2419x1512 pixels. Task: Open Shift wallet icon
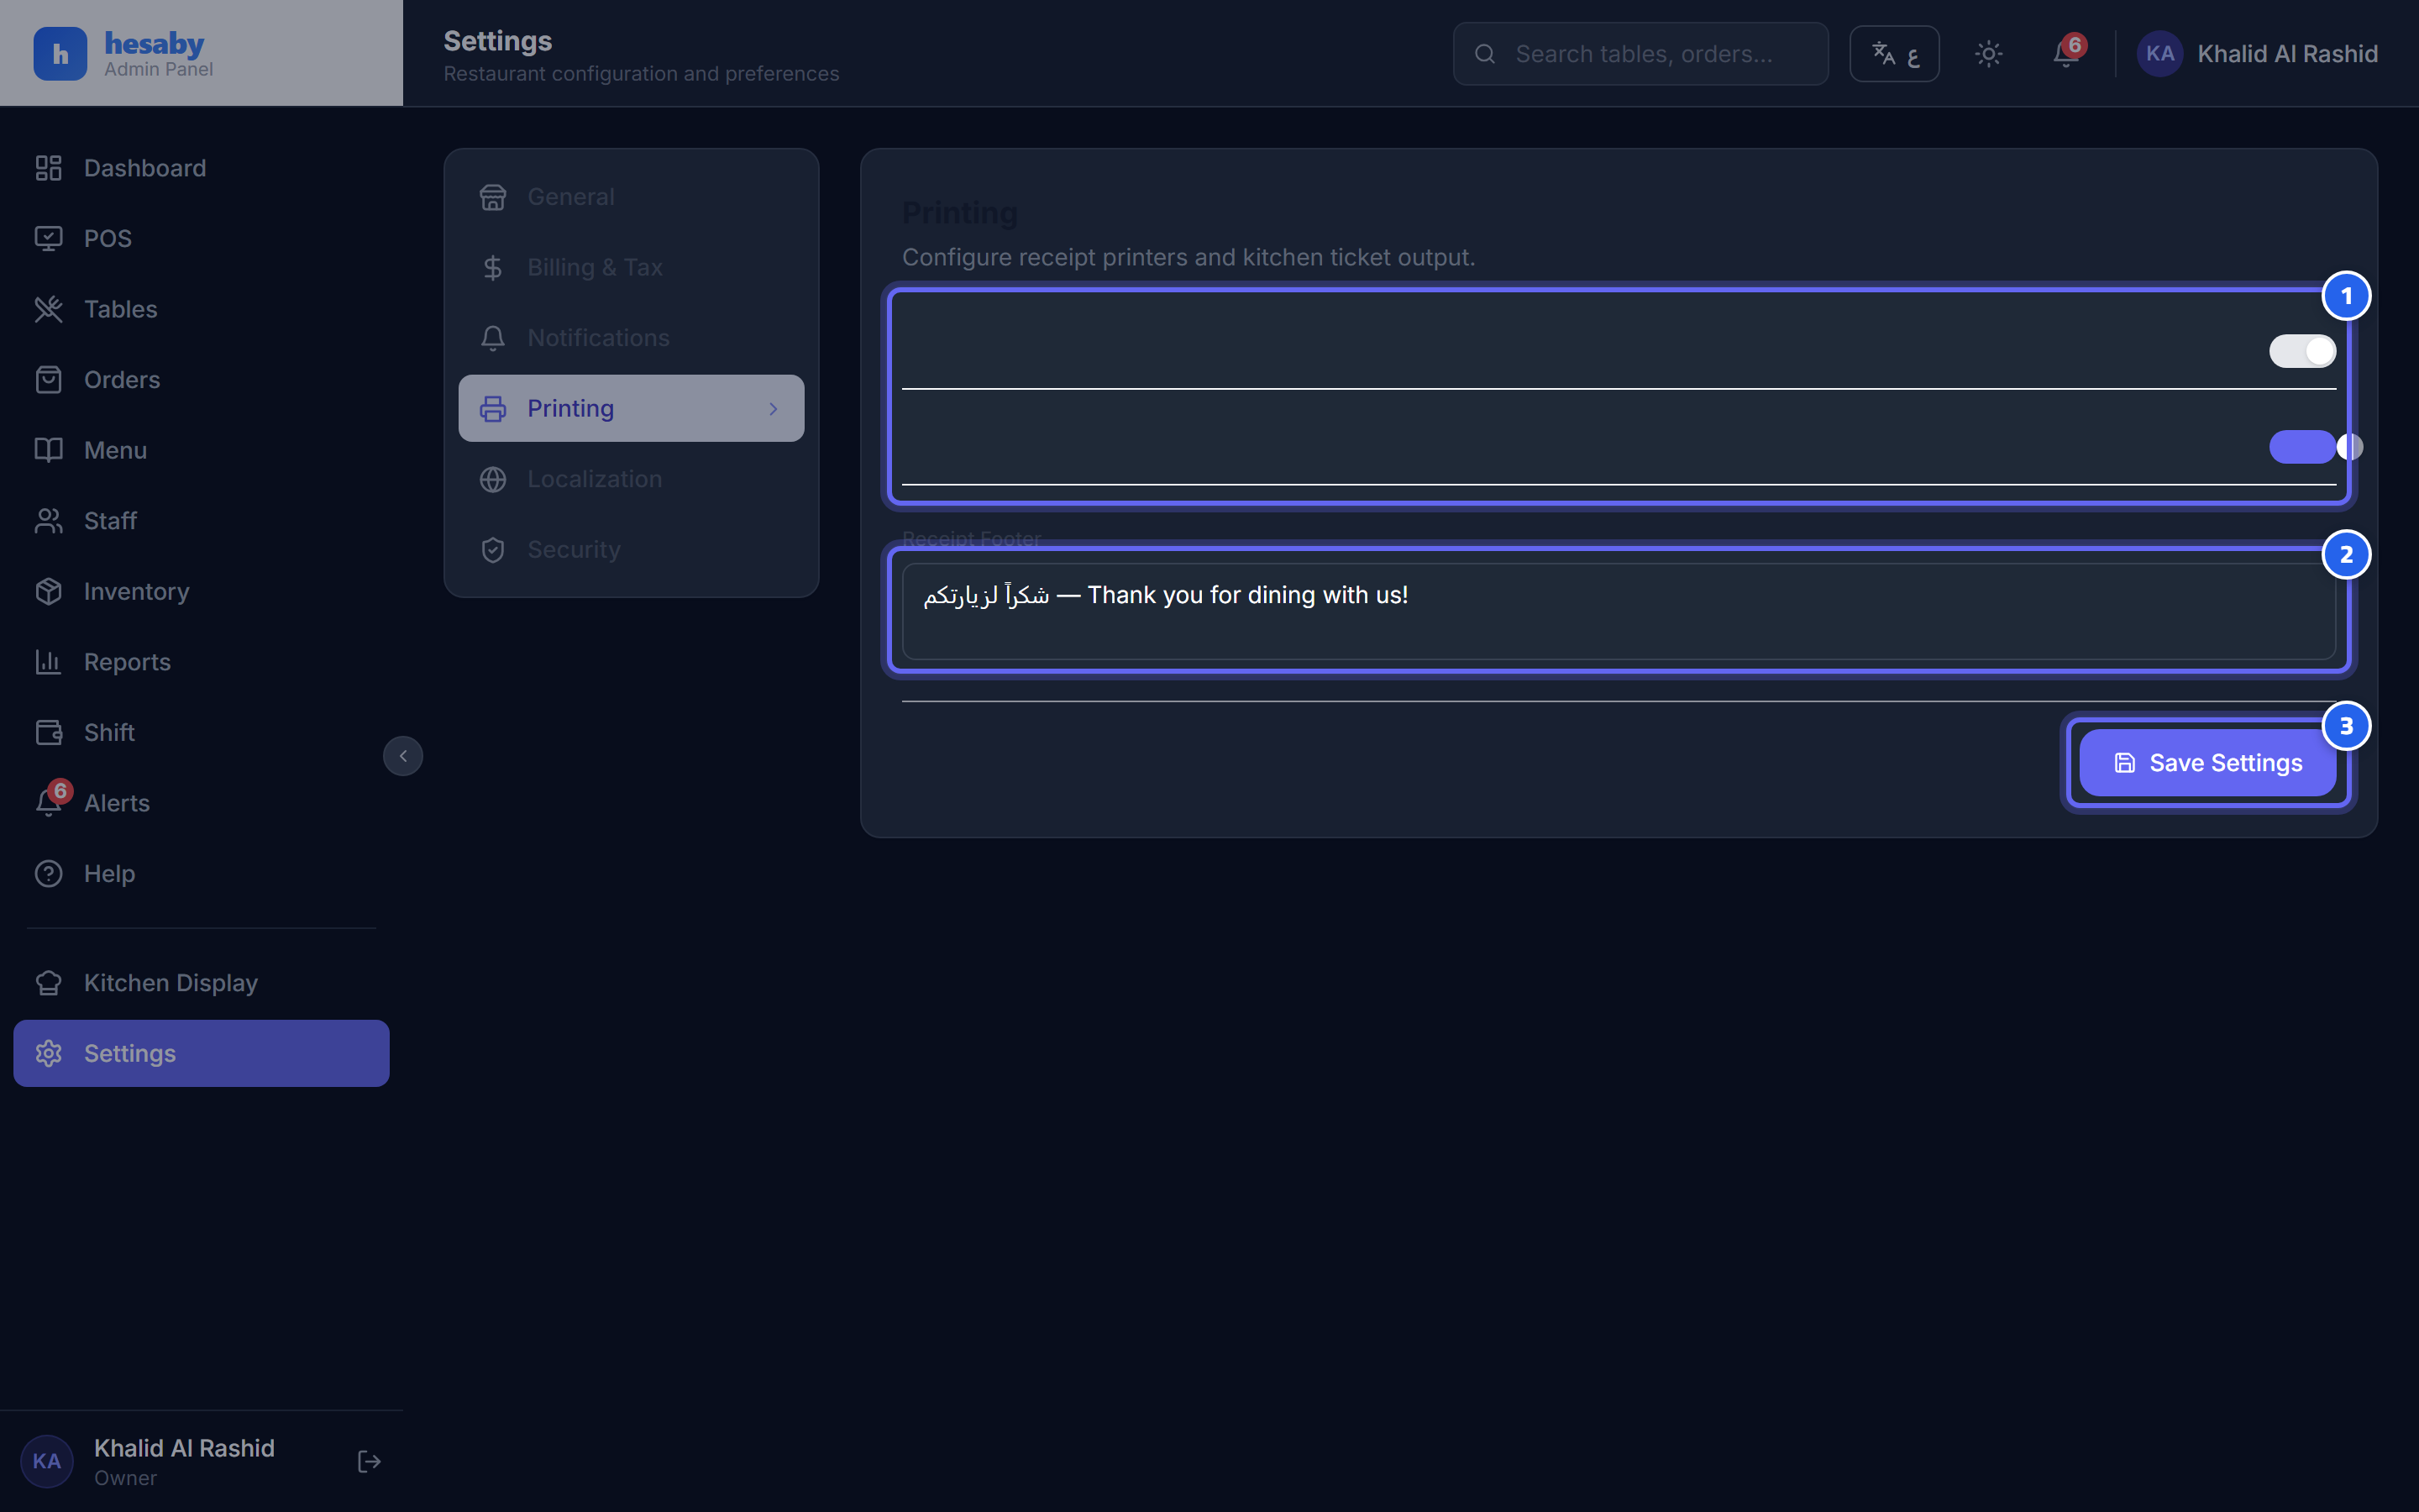(x=48, y=732)
